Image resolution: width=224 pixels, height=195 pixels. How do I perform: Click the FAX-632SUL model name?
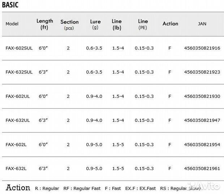coord(19,72)
